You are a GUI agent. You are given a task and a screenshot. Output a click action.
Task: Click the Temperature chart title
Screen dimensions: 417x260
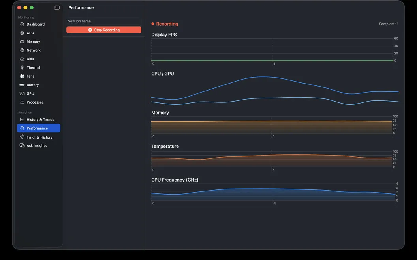(165, 147)
